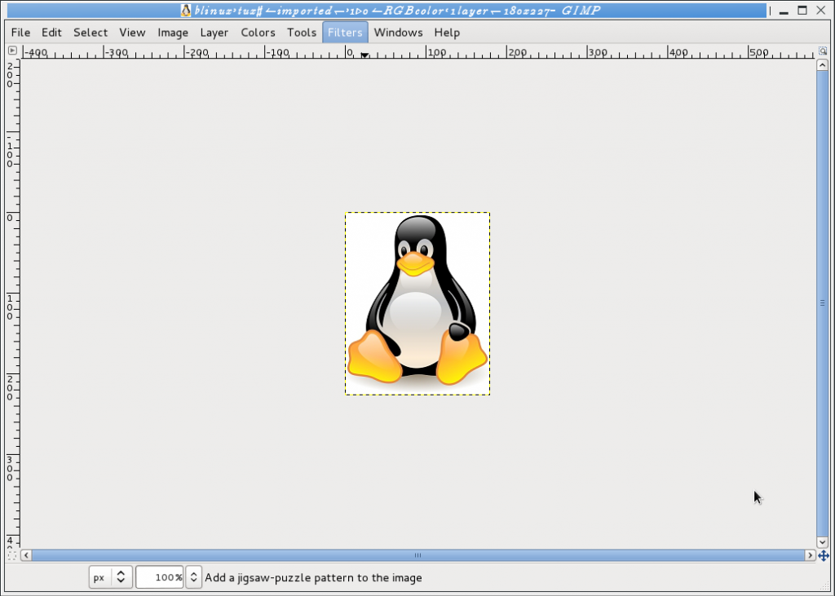Click the navigate image display icon

824,556
